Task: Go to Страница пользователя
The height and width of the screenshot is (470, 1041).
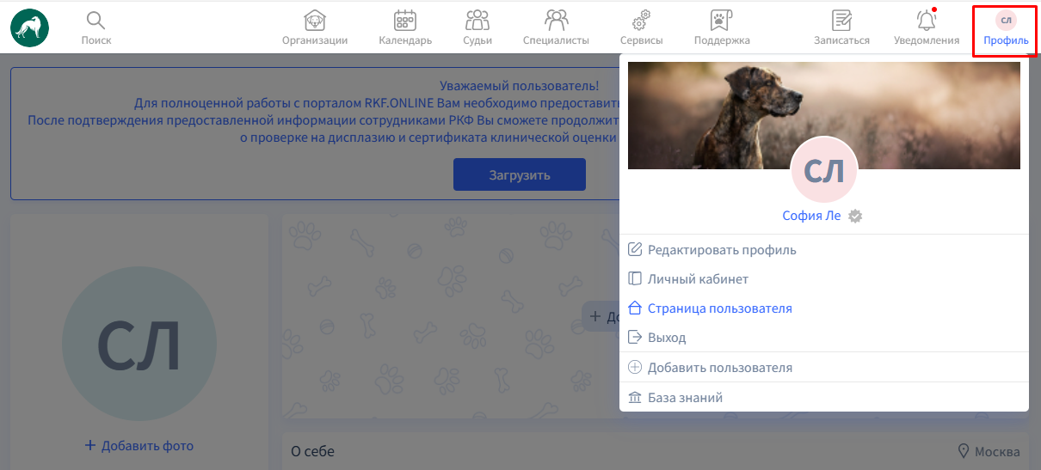Action: pos(719,308)
